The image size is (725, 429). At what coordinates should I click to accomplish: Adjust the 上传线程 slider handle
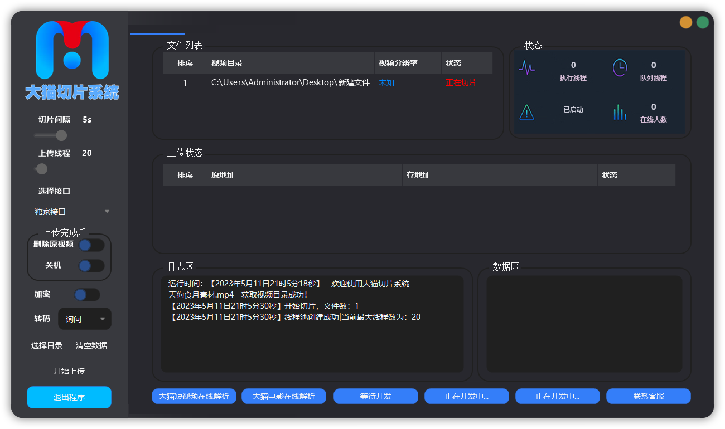coord(42,169)
